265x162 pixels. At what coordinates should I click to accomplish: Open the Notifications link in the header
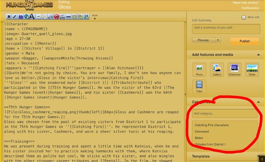(x=250, y=8)
